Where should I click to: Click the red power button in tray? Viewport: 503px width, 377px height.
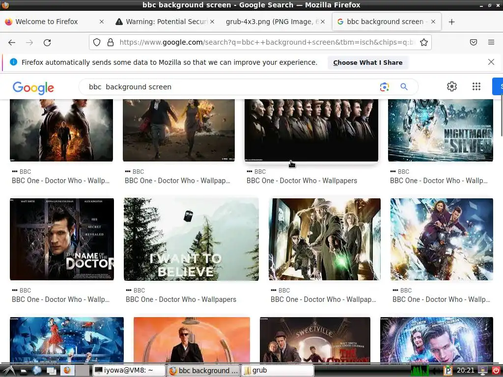(x=496, y=370)
